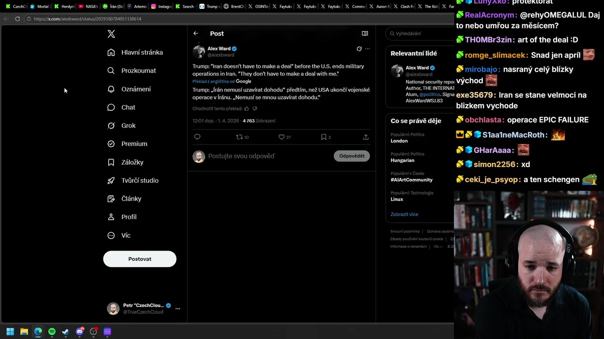Rate translation with thumbs down
This screenshot has height=339, width=604.
(x=255, y=109)
